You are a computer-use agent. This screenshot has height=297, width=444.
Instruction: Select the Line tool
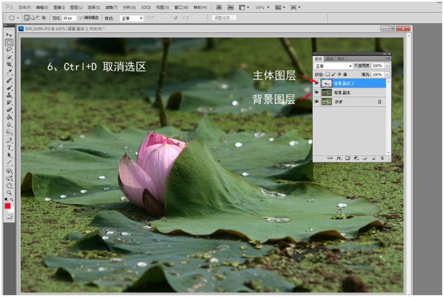coord(9,162)
